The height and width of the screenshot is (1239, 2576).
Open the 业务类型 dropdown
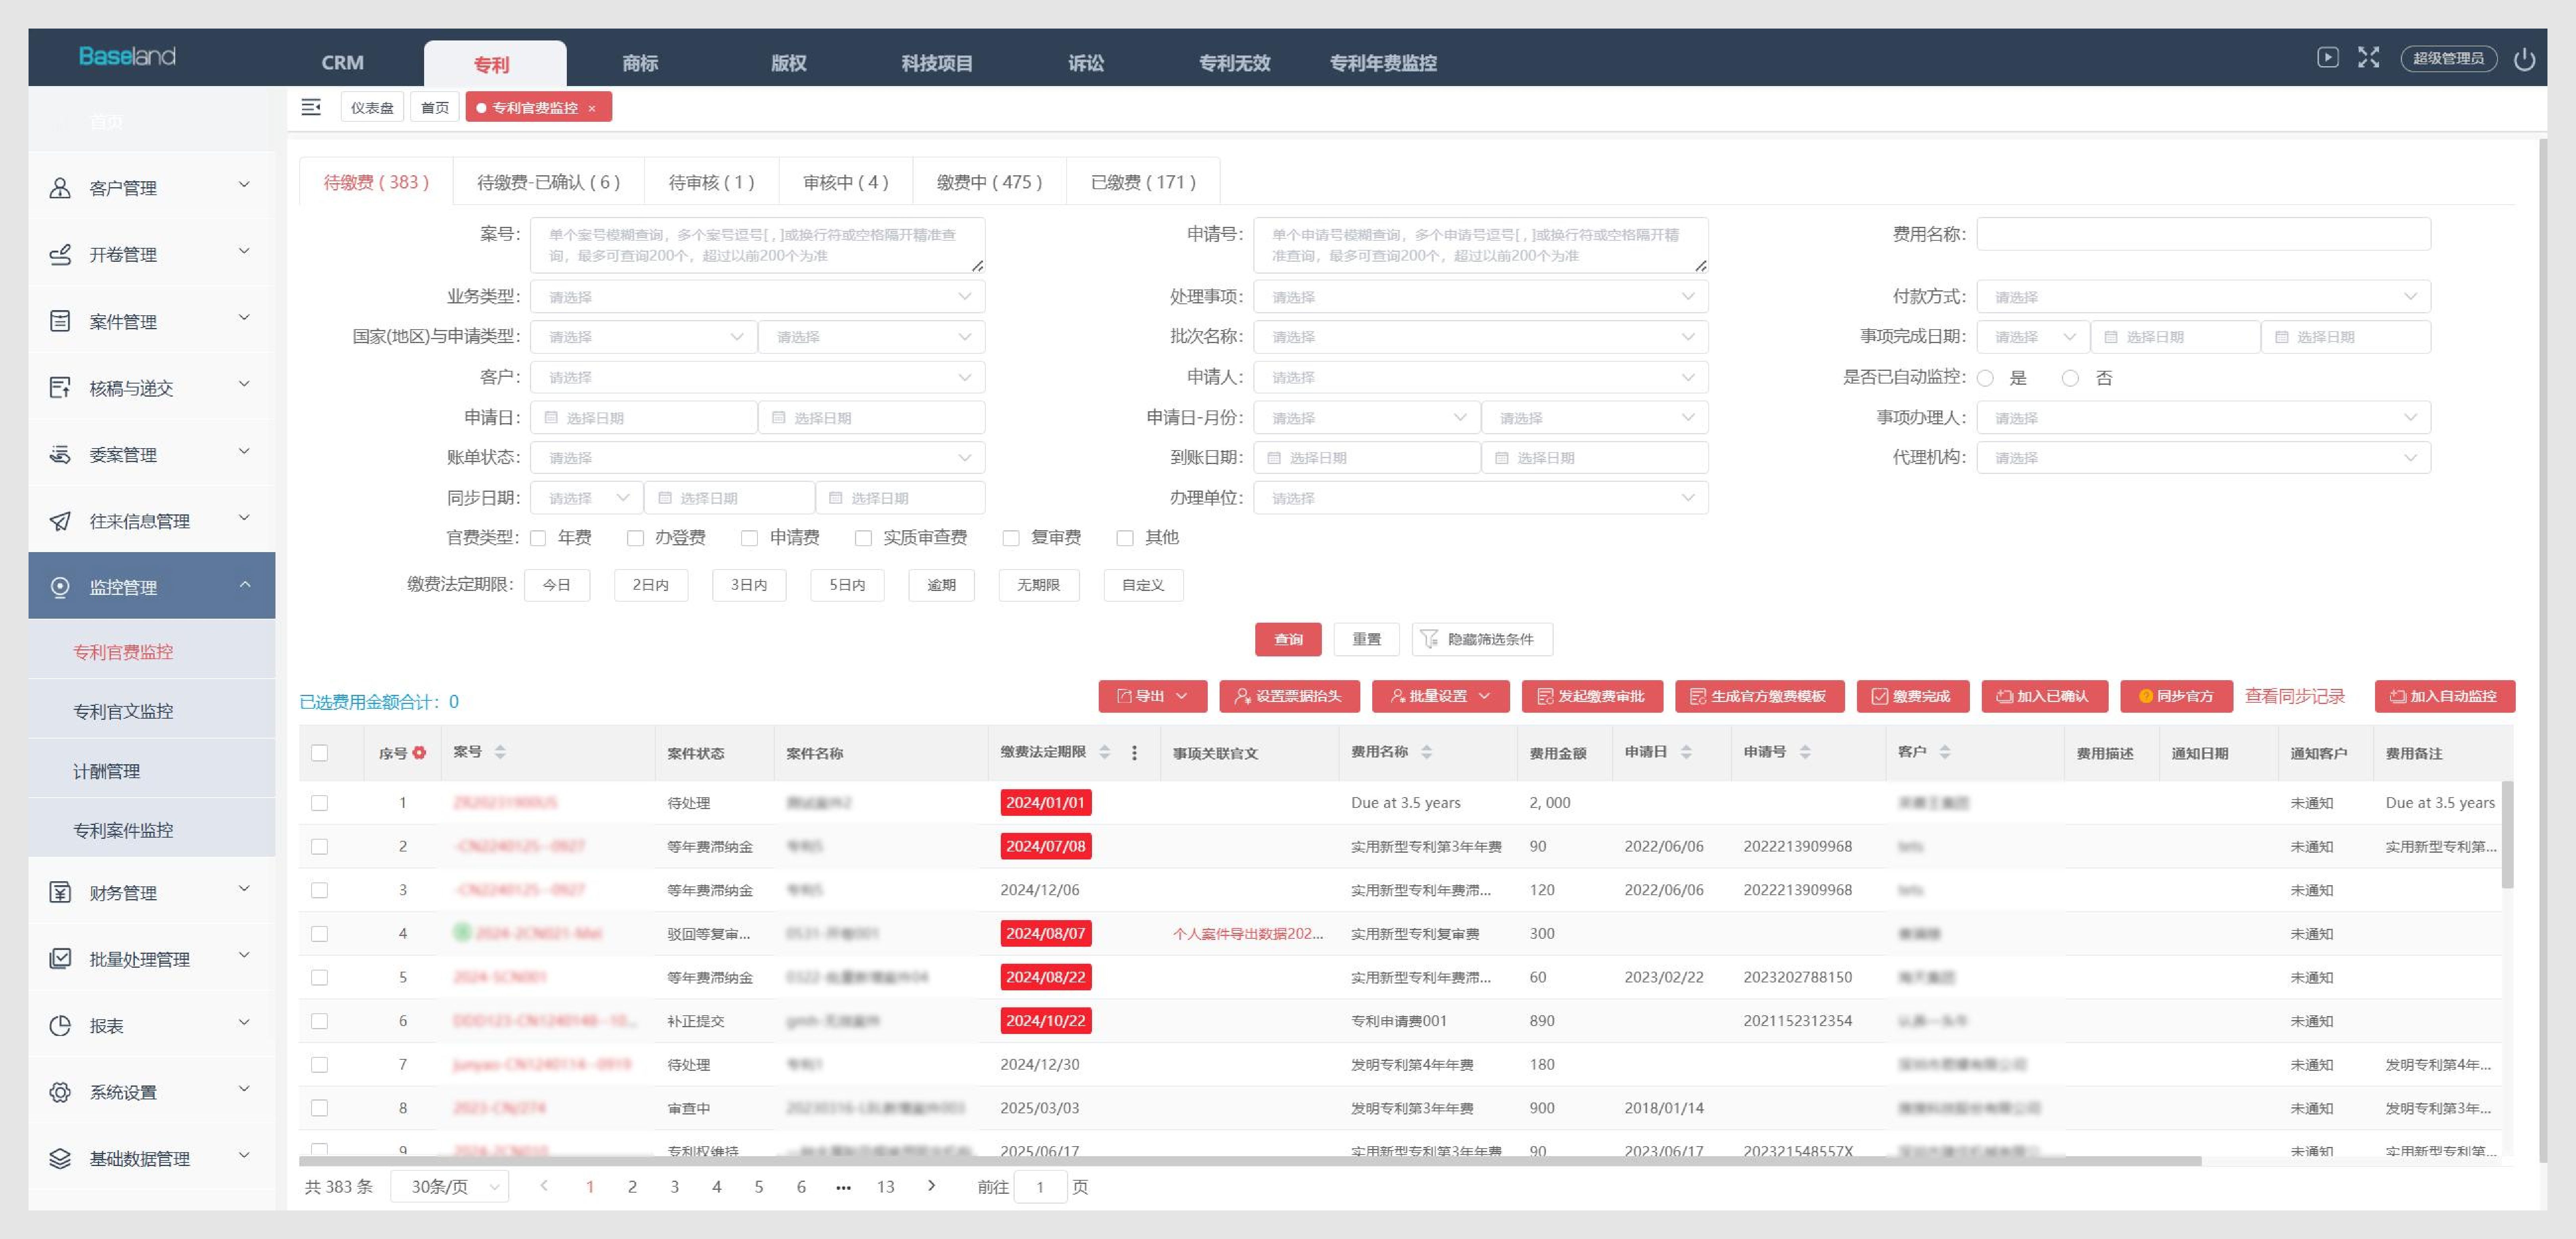coord(757,296)
